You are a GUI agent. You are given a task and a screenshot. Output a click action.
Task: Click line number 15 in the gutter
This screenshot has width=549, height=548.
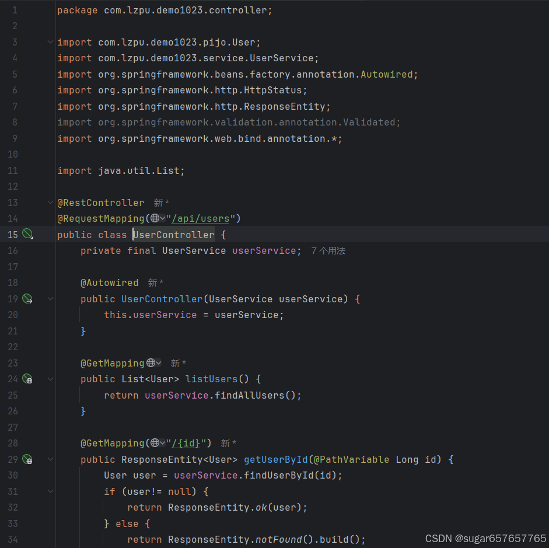pyautogui.click(x=13, y=235)
